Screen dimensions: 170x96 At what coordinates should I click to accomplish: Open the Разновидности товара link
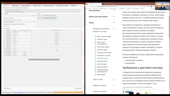click(104, 55)
